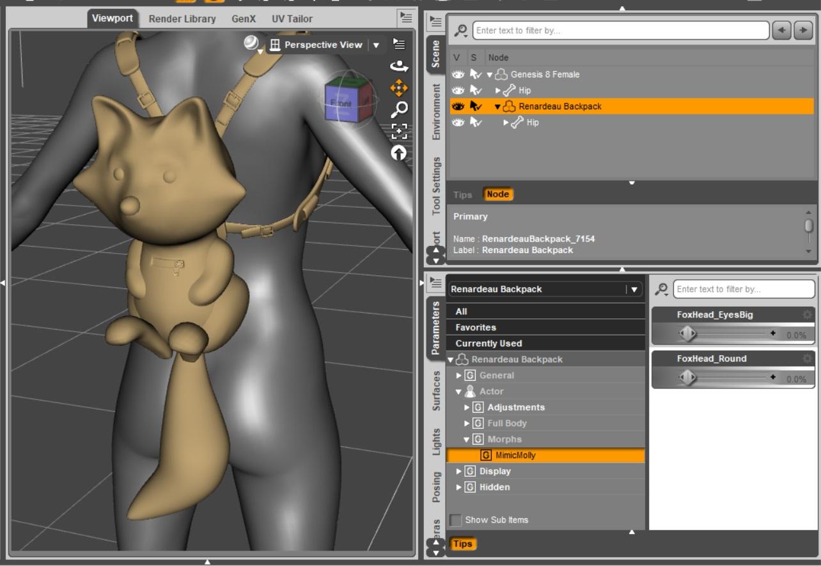The height and width of the screenshot is (566, 821).
Task: Click the Actor person icon
Action: (x=471, y=392)
